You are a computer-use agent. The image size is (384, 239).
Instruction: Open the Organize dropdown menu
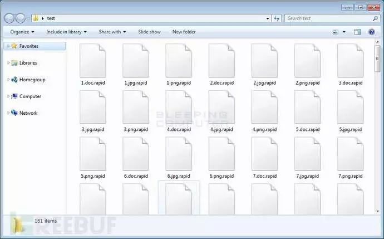point(22,32)
